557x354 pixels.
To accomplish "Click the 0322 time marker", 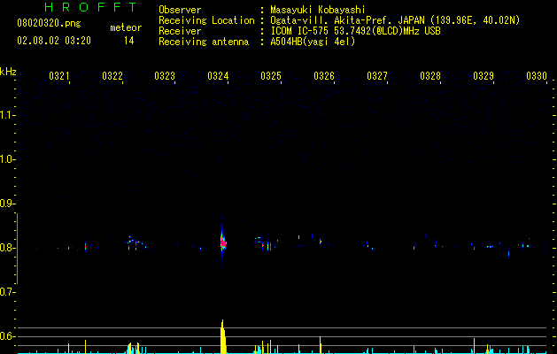I will (x=112, y=76).
